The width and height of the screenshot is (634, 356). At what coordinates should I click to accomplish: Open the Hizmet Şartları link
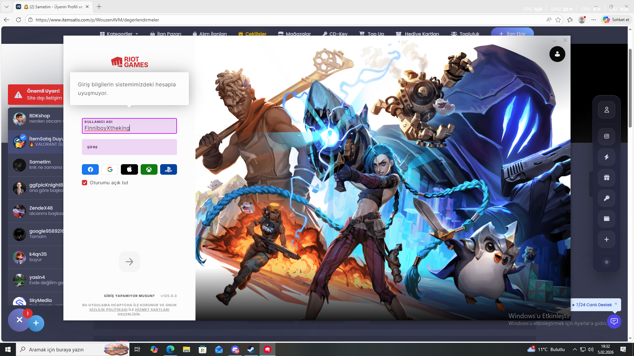[152, 310]
